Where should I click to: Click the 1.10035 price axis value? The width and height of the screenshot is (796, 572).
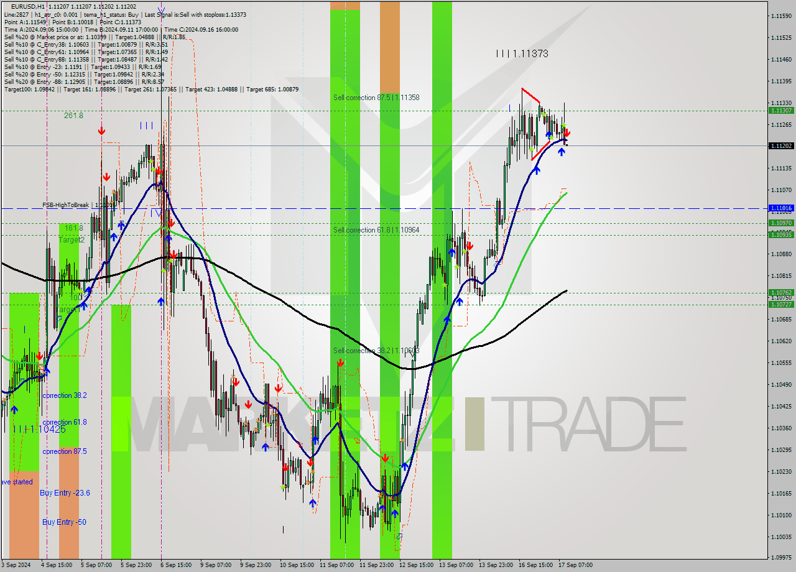click(x=782, y=537)
